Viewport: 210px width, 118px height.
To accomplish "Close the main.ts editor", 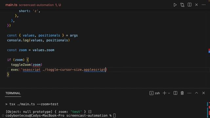I will coord(197,5).
